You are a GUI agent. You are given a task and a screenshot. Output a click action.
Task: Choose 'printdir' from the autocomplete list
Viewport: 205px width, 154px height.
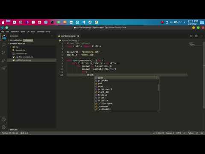[x=127, y=81]
